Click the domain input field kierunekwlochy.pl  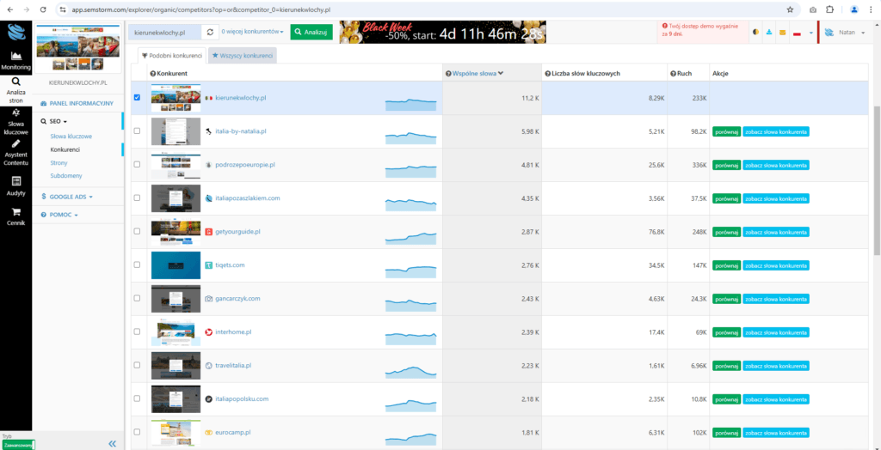pos(164,33)
